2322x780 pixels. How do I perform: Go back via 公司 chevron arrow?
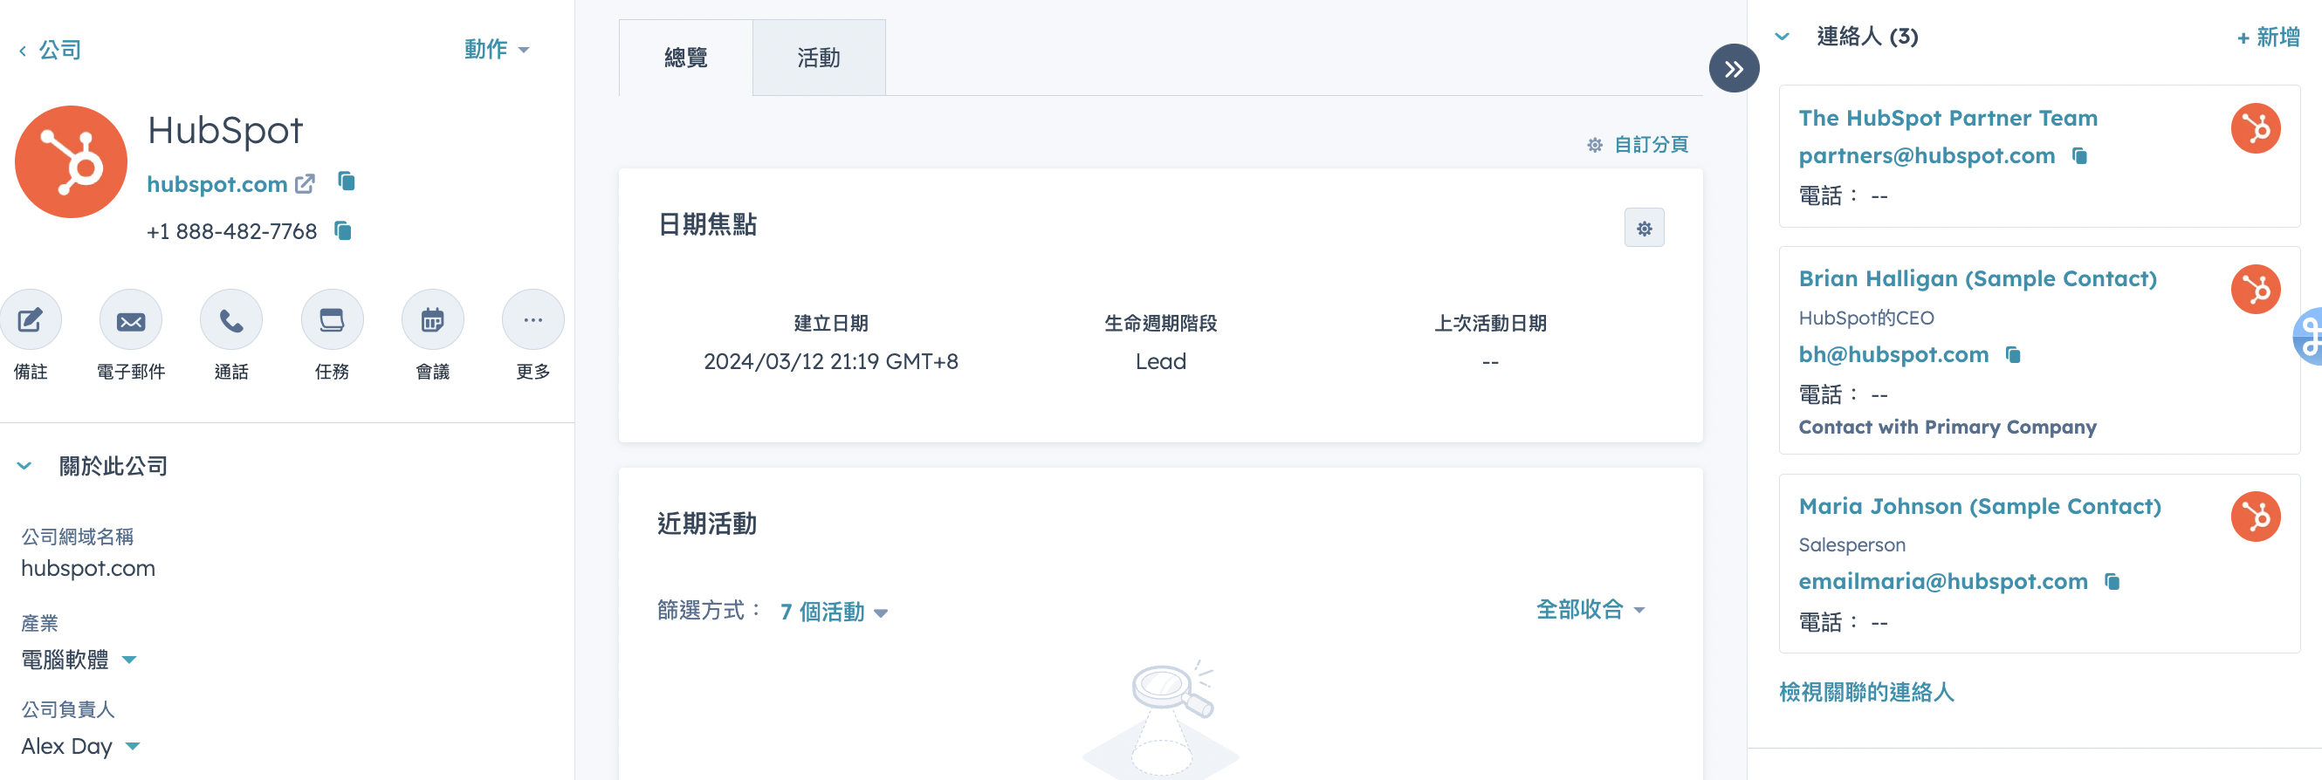(x=23, y=51)
